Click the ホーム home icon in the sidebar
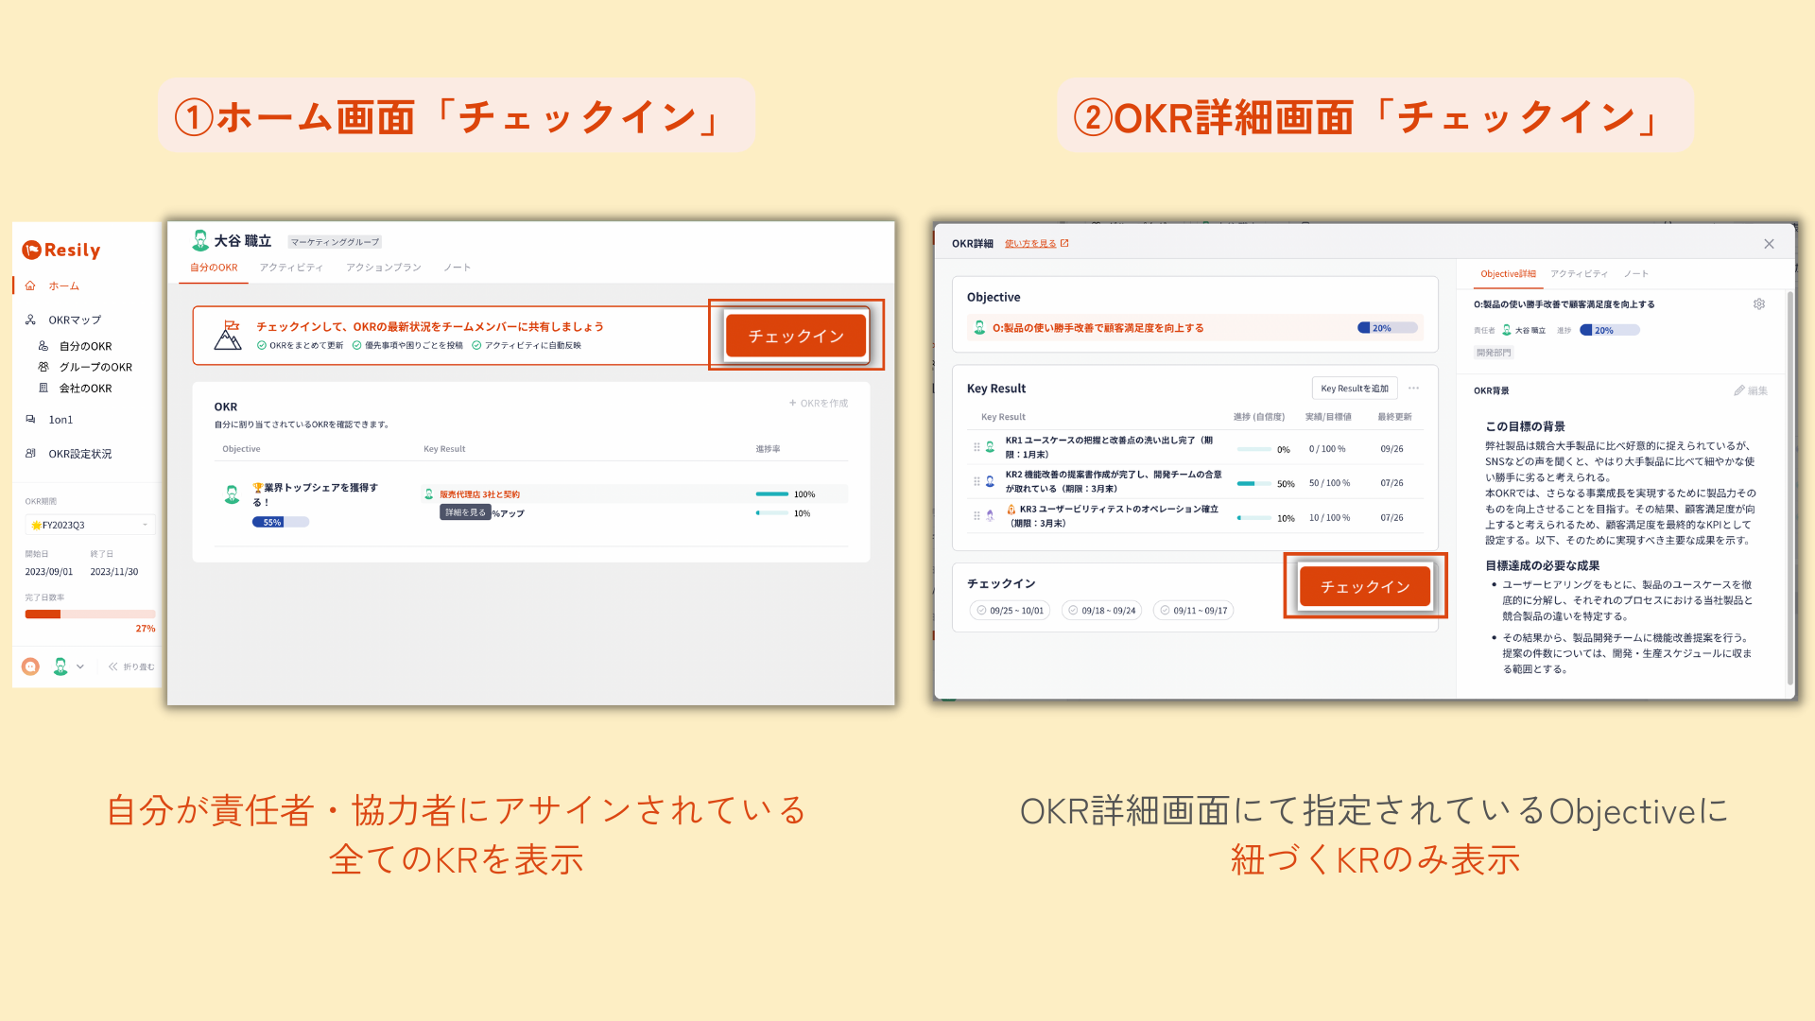Screen dimensions: 1815x1021 pos(30,286)
